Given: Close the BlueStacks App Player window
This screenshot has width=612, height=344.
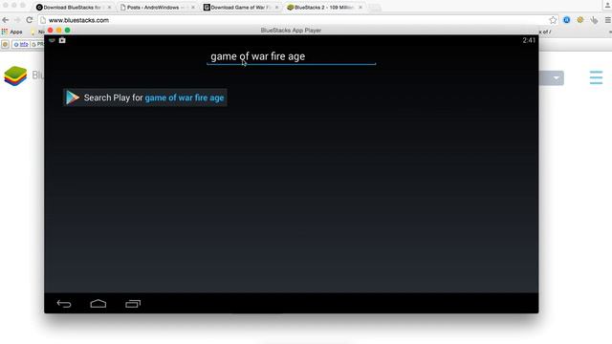Looking at the screenshot, I should [51, 30].
